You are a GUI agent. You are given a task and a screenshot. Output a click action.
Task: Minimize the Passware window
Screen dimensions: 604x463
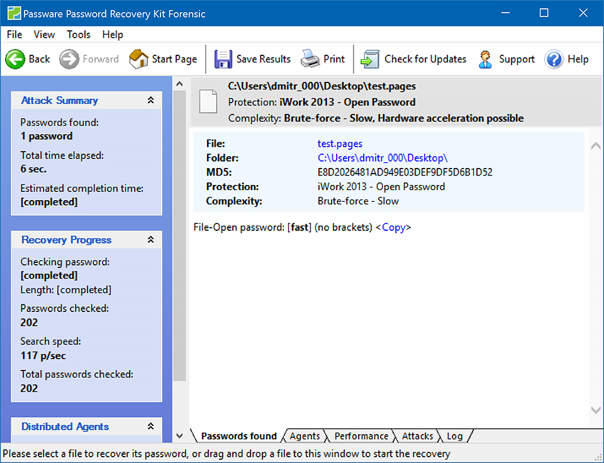click(506, 13)
